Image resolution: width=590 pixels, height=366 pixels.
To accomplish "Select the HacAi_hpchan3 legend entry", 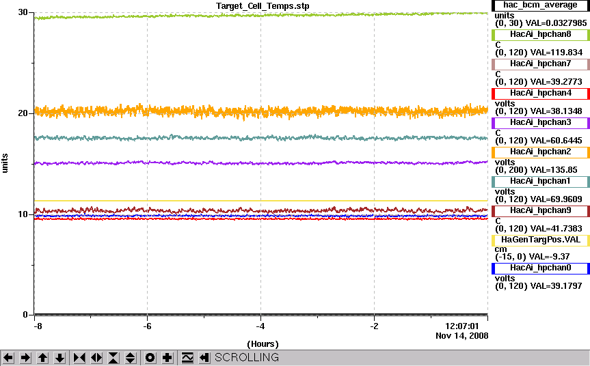I will pyautogui.click(x=540, y=122).
